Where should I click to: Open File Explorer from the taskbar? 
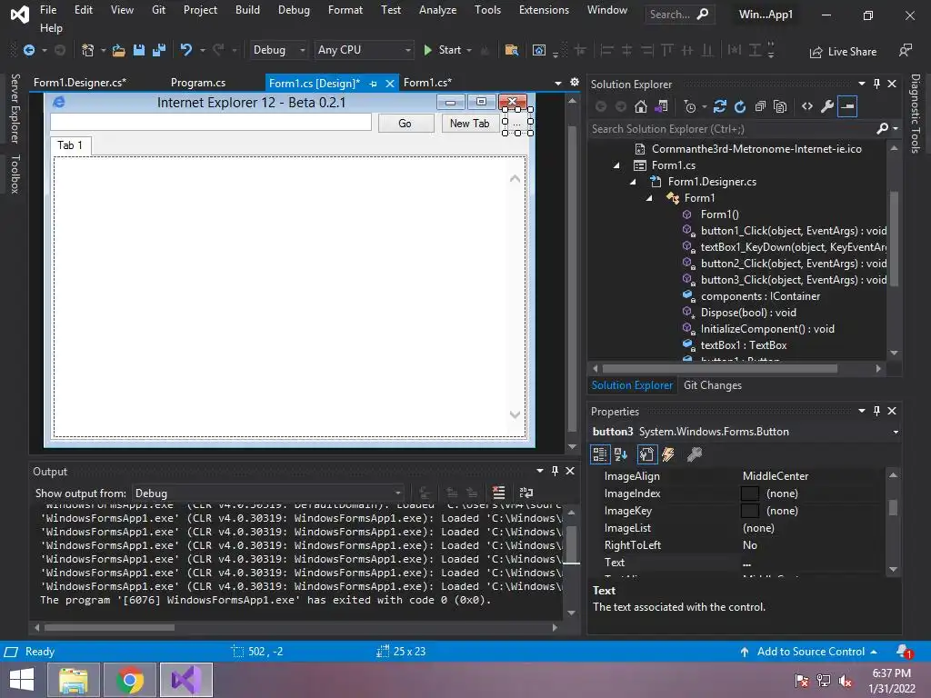click(74, 680)
